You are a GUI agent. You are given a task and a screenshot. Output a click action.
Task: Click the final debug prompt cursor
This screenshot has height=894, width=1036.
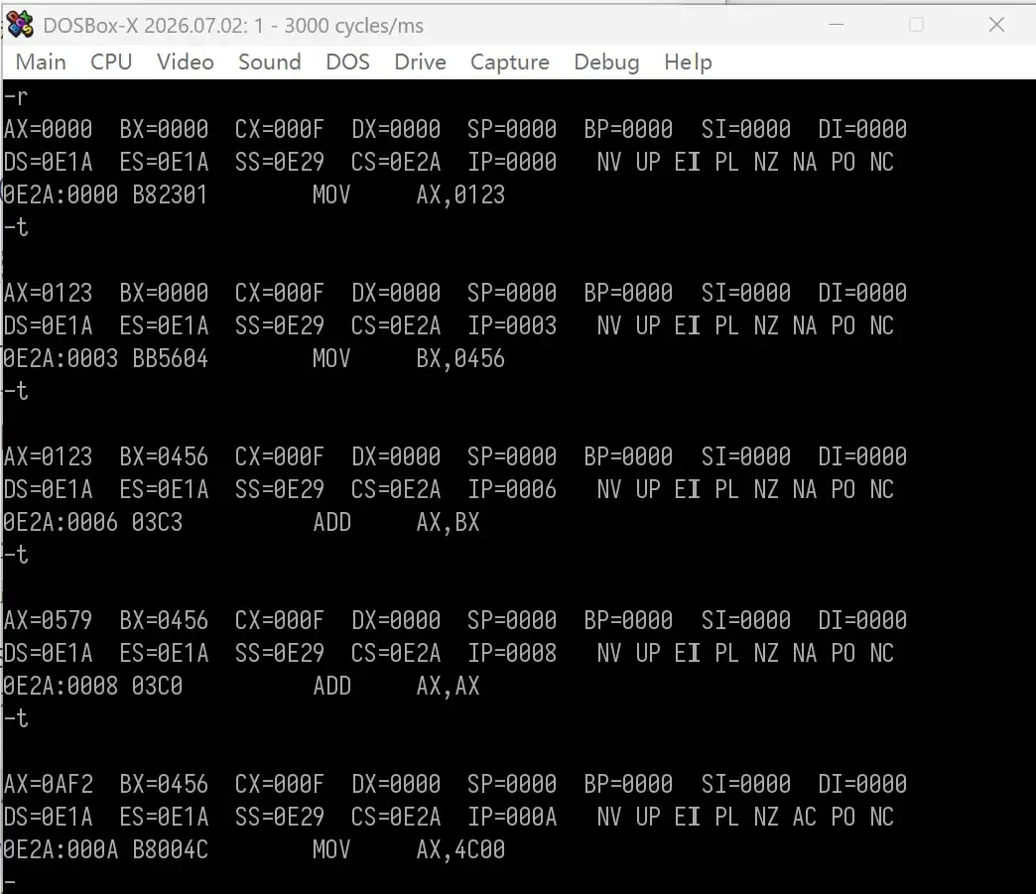(9, 882)
